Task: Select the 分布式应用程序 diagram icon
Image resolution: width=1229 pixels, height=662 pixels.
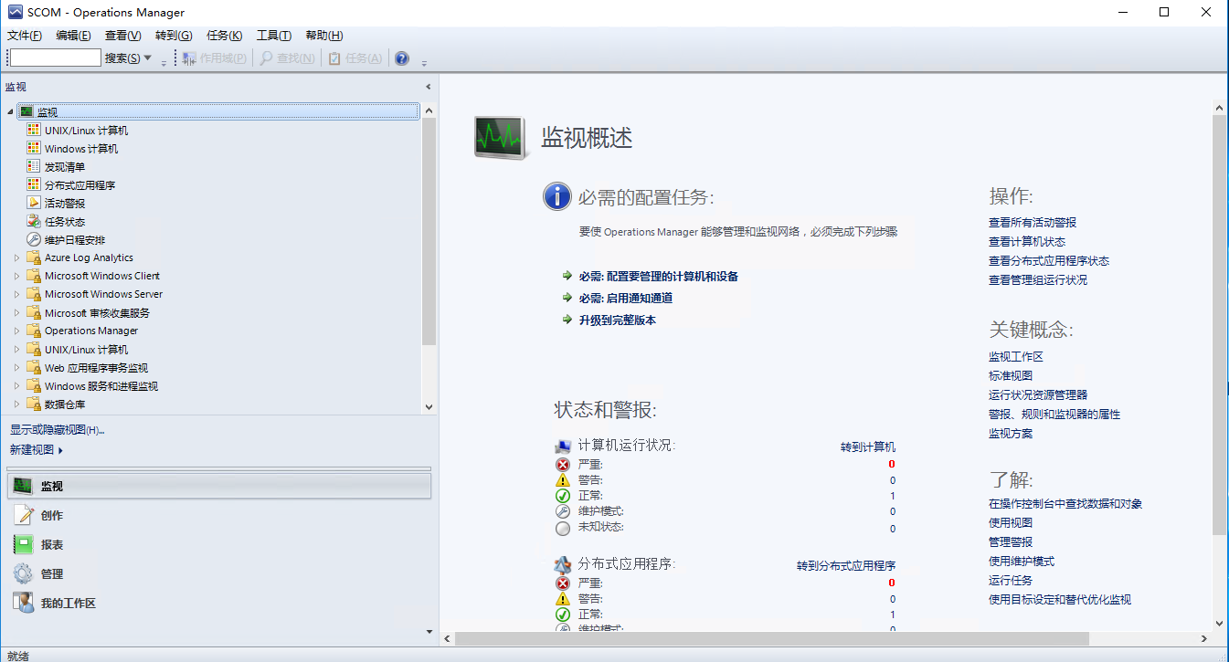Action: (x=32, y=184)
